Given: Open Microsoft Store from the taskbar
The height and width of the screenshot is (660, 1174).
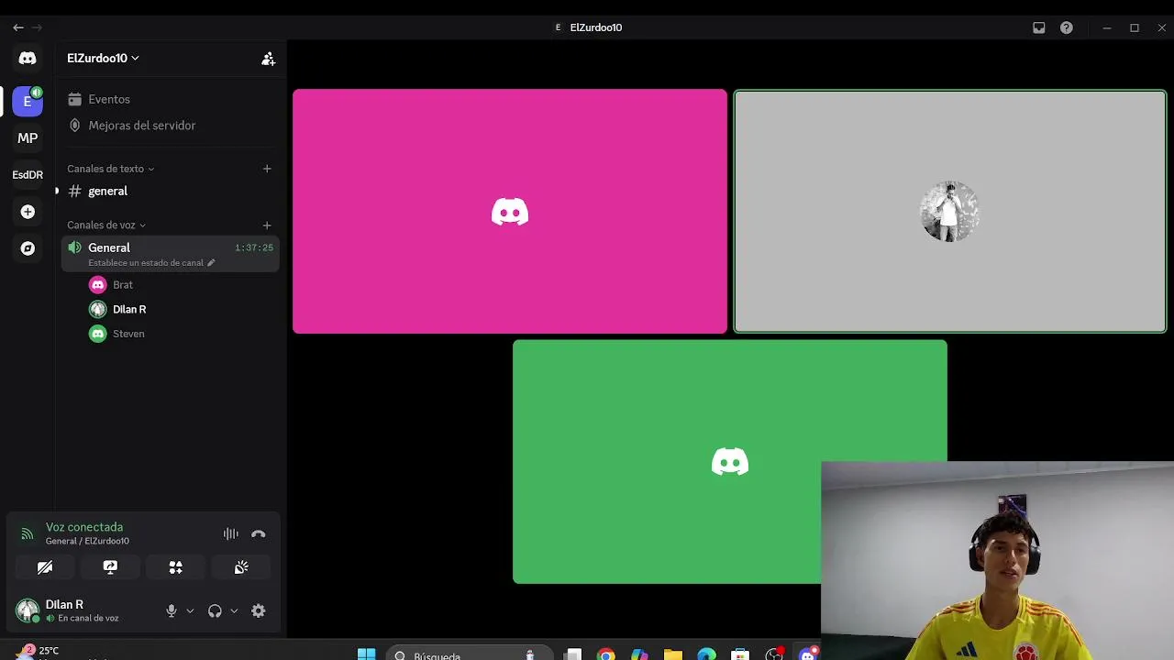Looking at the screenshot, I should (x=740, y=655).
